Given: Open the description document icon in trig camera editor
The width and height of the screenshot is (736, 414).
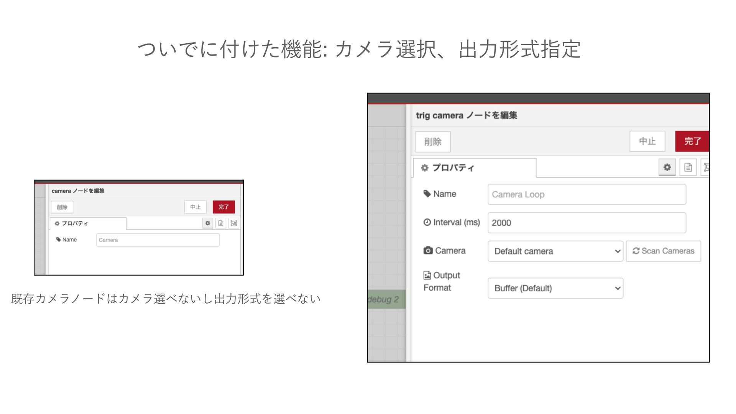Looking at the screenshot, I should [x=688, y=168].
